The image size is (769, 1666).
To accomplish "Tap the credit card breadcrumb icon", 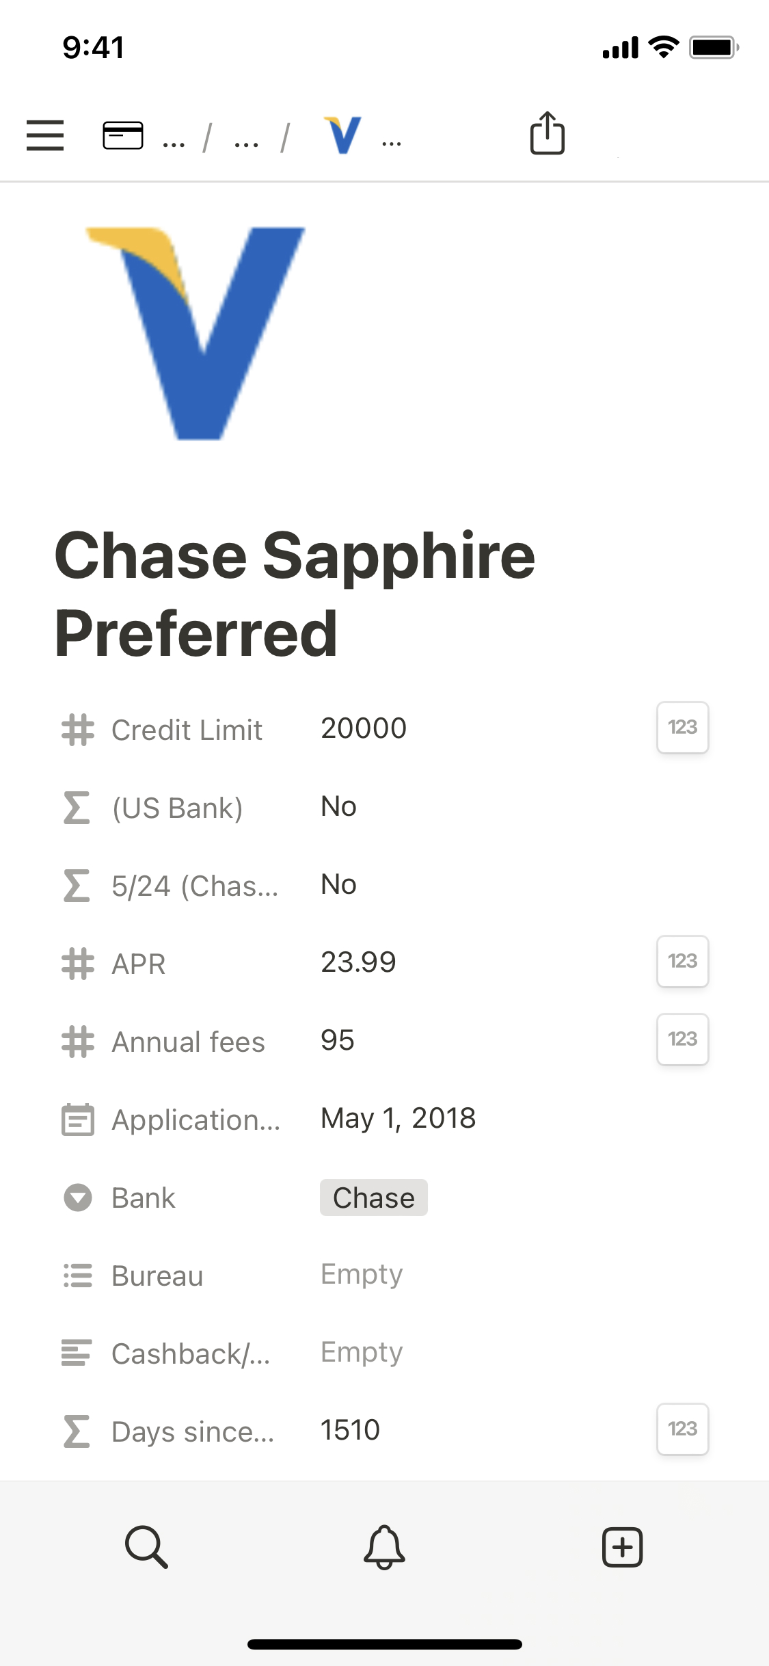I will 123,135.
